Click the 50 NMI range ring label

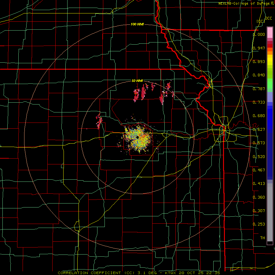(x=137, y=81)
